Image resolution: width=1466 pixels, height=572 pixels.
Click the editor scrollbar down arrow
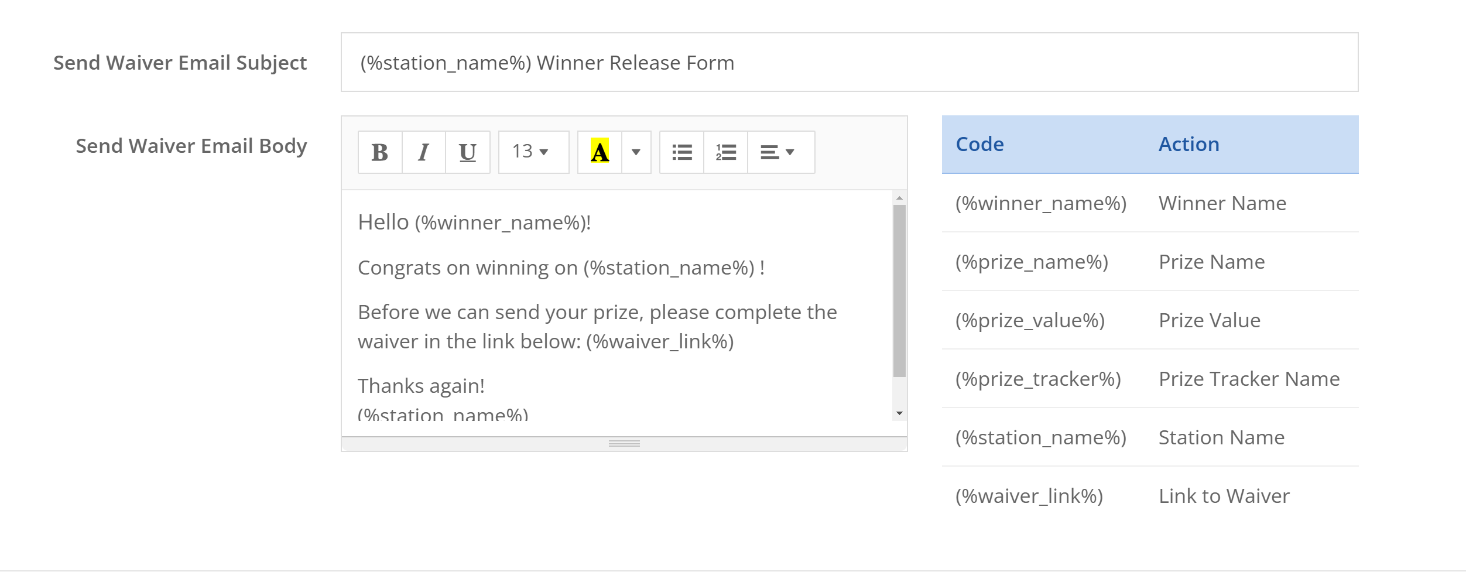pyautogui.click(x=899, y=413)
